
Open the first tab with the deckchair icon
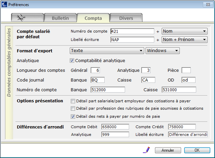(28, 18)
